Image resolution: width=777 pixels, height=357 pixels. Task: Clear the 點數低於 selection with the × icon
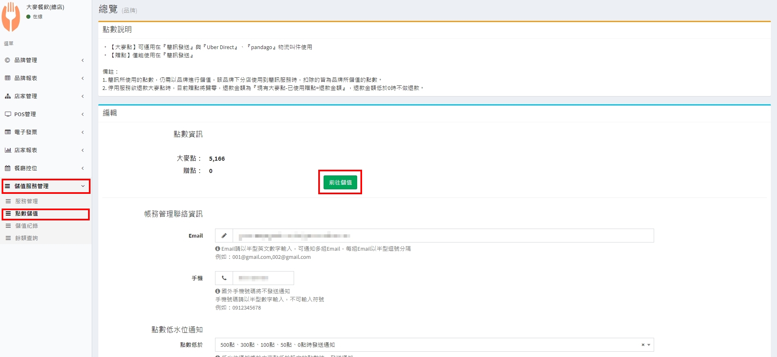click(643, 345)
